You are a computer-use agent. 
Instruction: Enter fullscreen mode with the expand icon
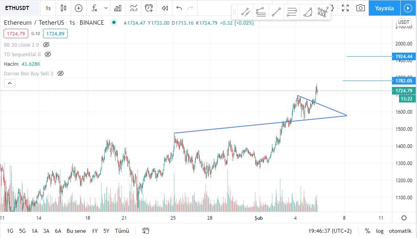coord(345,8)
